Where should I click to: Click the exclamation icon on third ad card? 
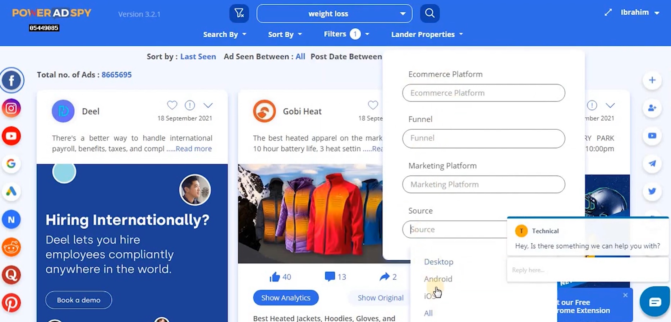tap(592, 105)
